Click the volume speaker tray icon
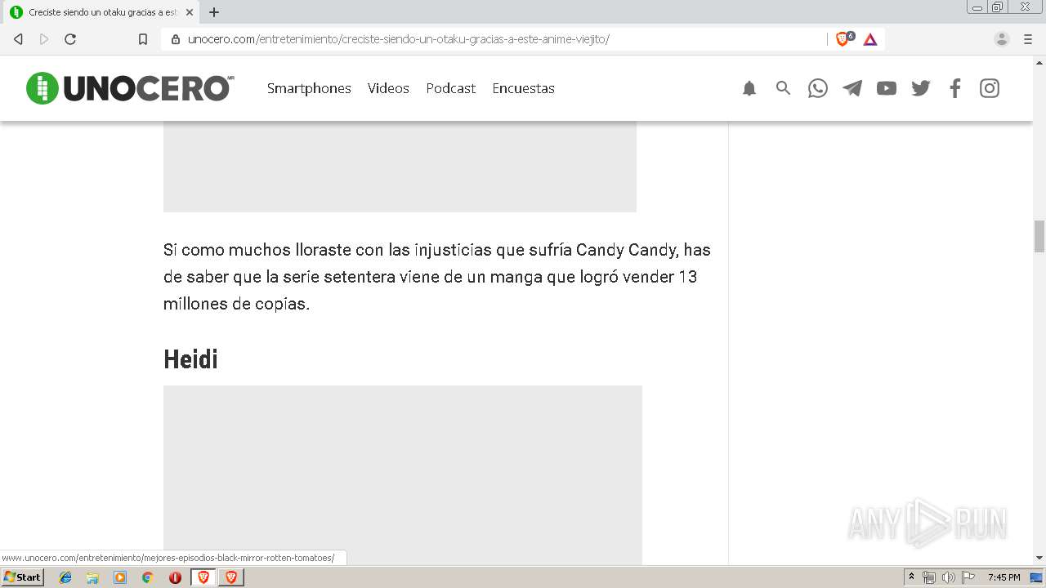Screen dimensions: 1046x588 [948, 577]
